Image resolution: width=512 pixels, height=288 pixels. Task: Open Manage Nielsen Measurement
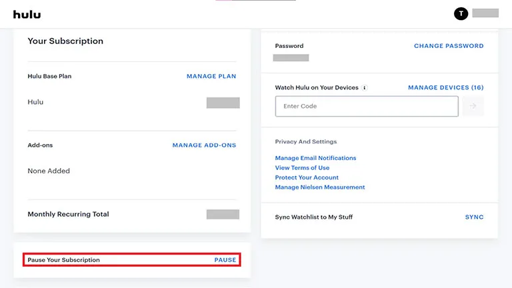click(x=320, y=187)
